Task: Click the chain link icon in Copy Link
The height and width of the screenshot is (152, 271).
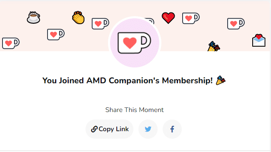Action: [x=94, y=129]
